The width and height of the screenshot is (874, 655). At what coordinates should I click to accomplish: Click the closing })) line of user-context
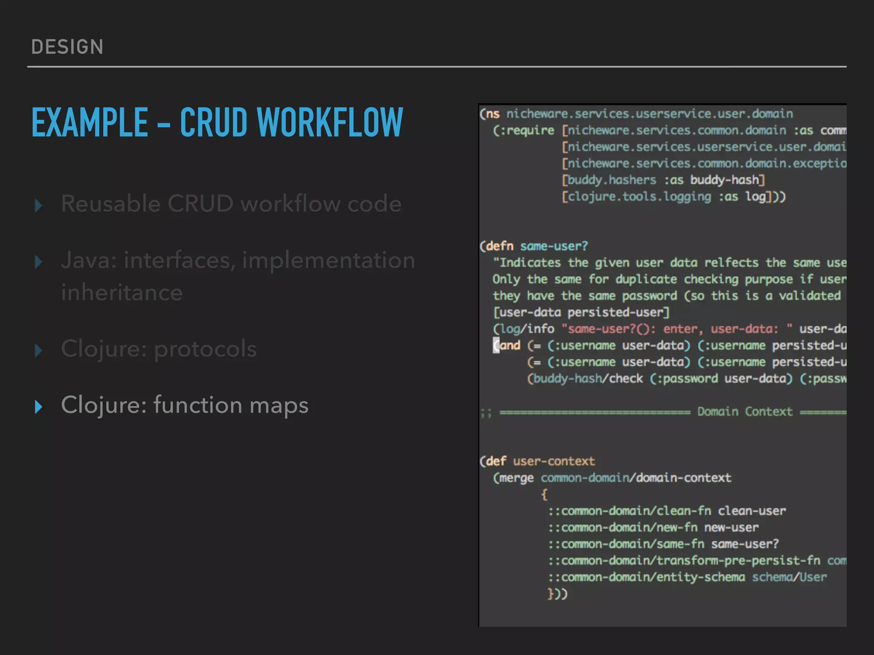pyautogui.click(x=558, y=594)
